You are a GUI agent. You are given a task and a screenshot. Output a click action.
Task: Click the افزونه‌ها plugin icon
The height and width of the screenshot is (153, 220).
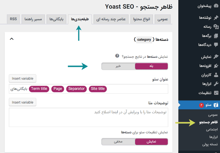click(x=216, y=66)
